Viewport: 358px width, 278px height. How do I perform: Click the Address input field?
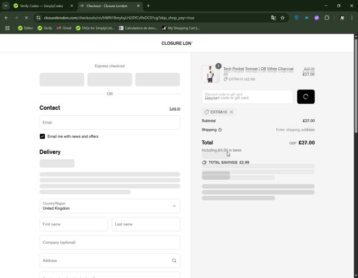click(x=110, y=261)
